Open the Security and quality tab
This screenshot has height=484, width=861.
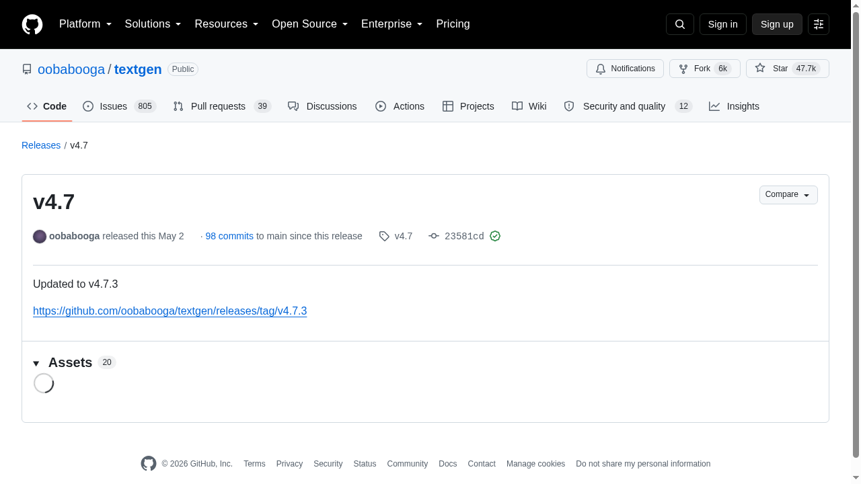(628, 106)
